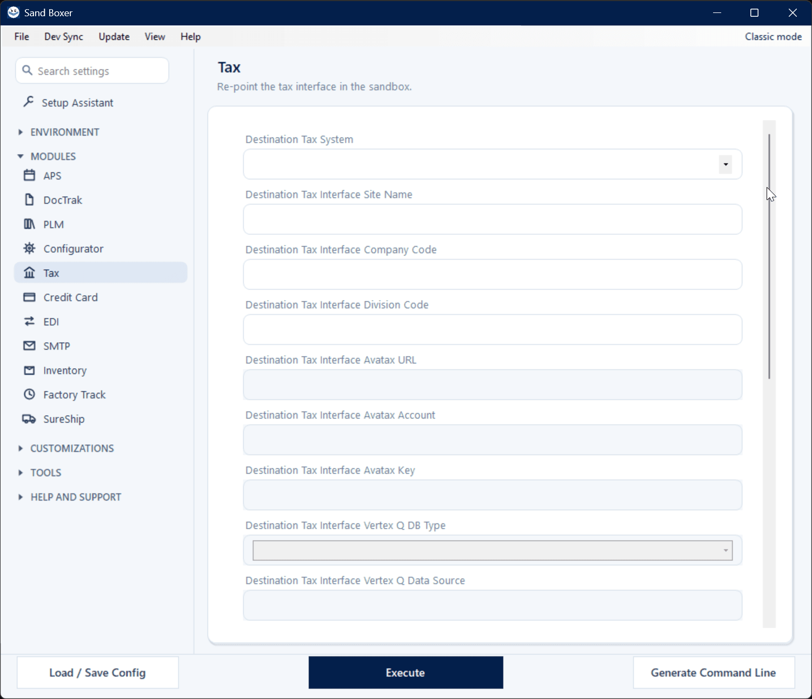Open the View menu

[155, 36]
